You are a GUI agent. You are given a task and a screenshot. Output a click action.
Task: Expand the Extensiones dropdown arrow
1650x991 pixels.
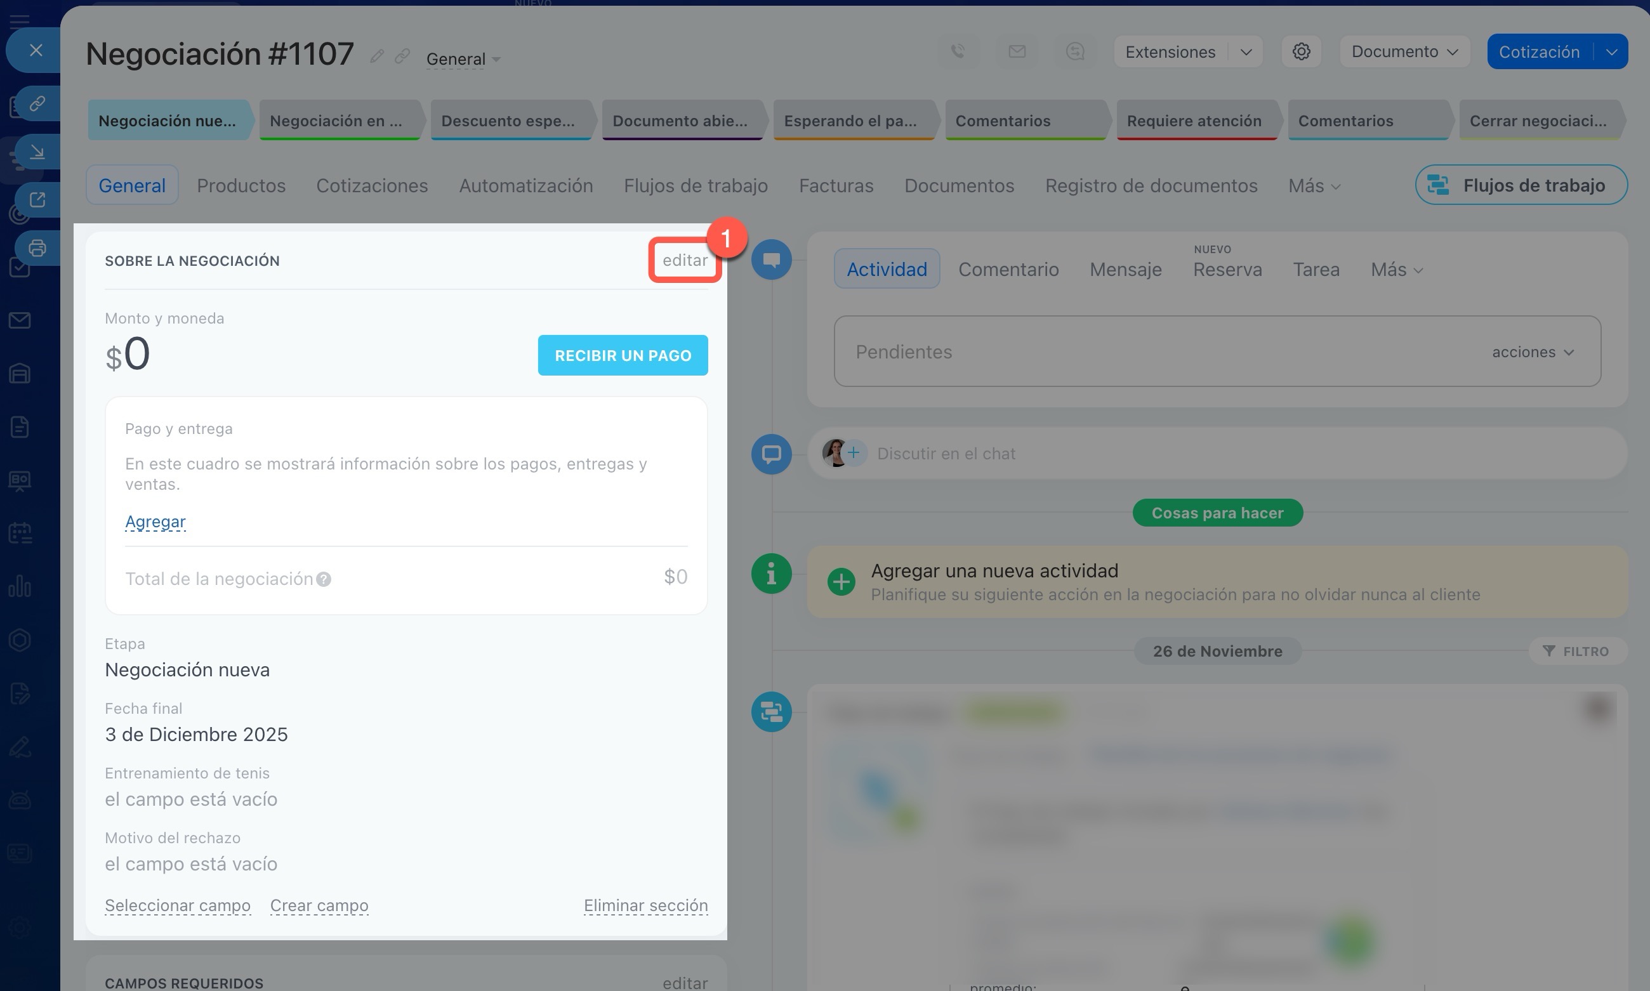(1246, 52)
